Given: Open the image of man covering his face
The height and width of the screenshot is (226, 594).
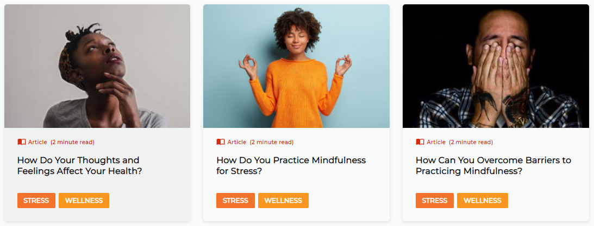Looking at the screenshot, I should pyautogui.click(x=496, y=66).
